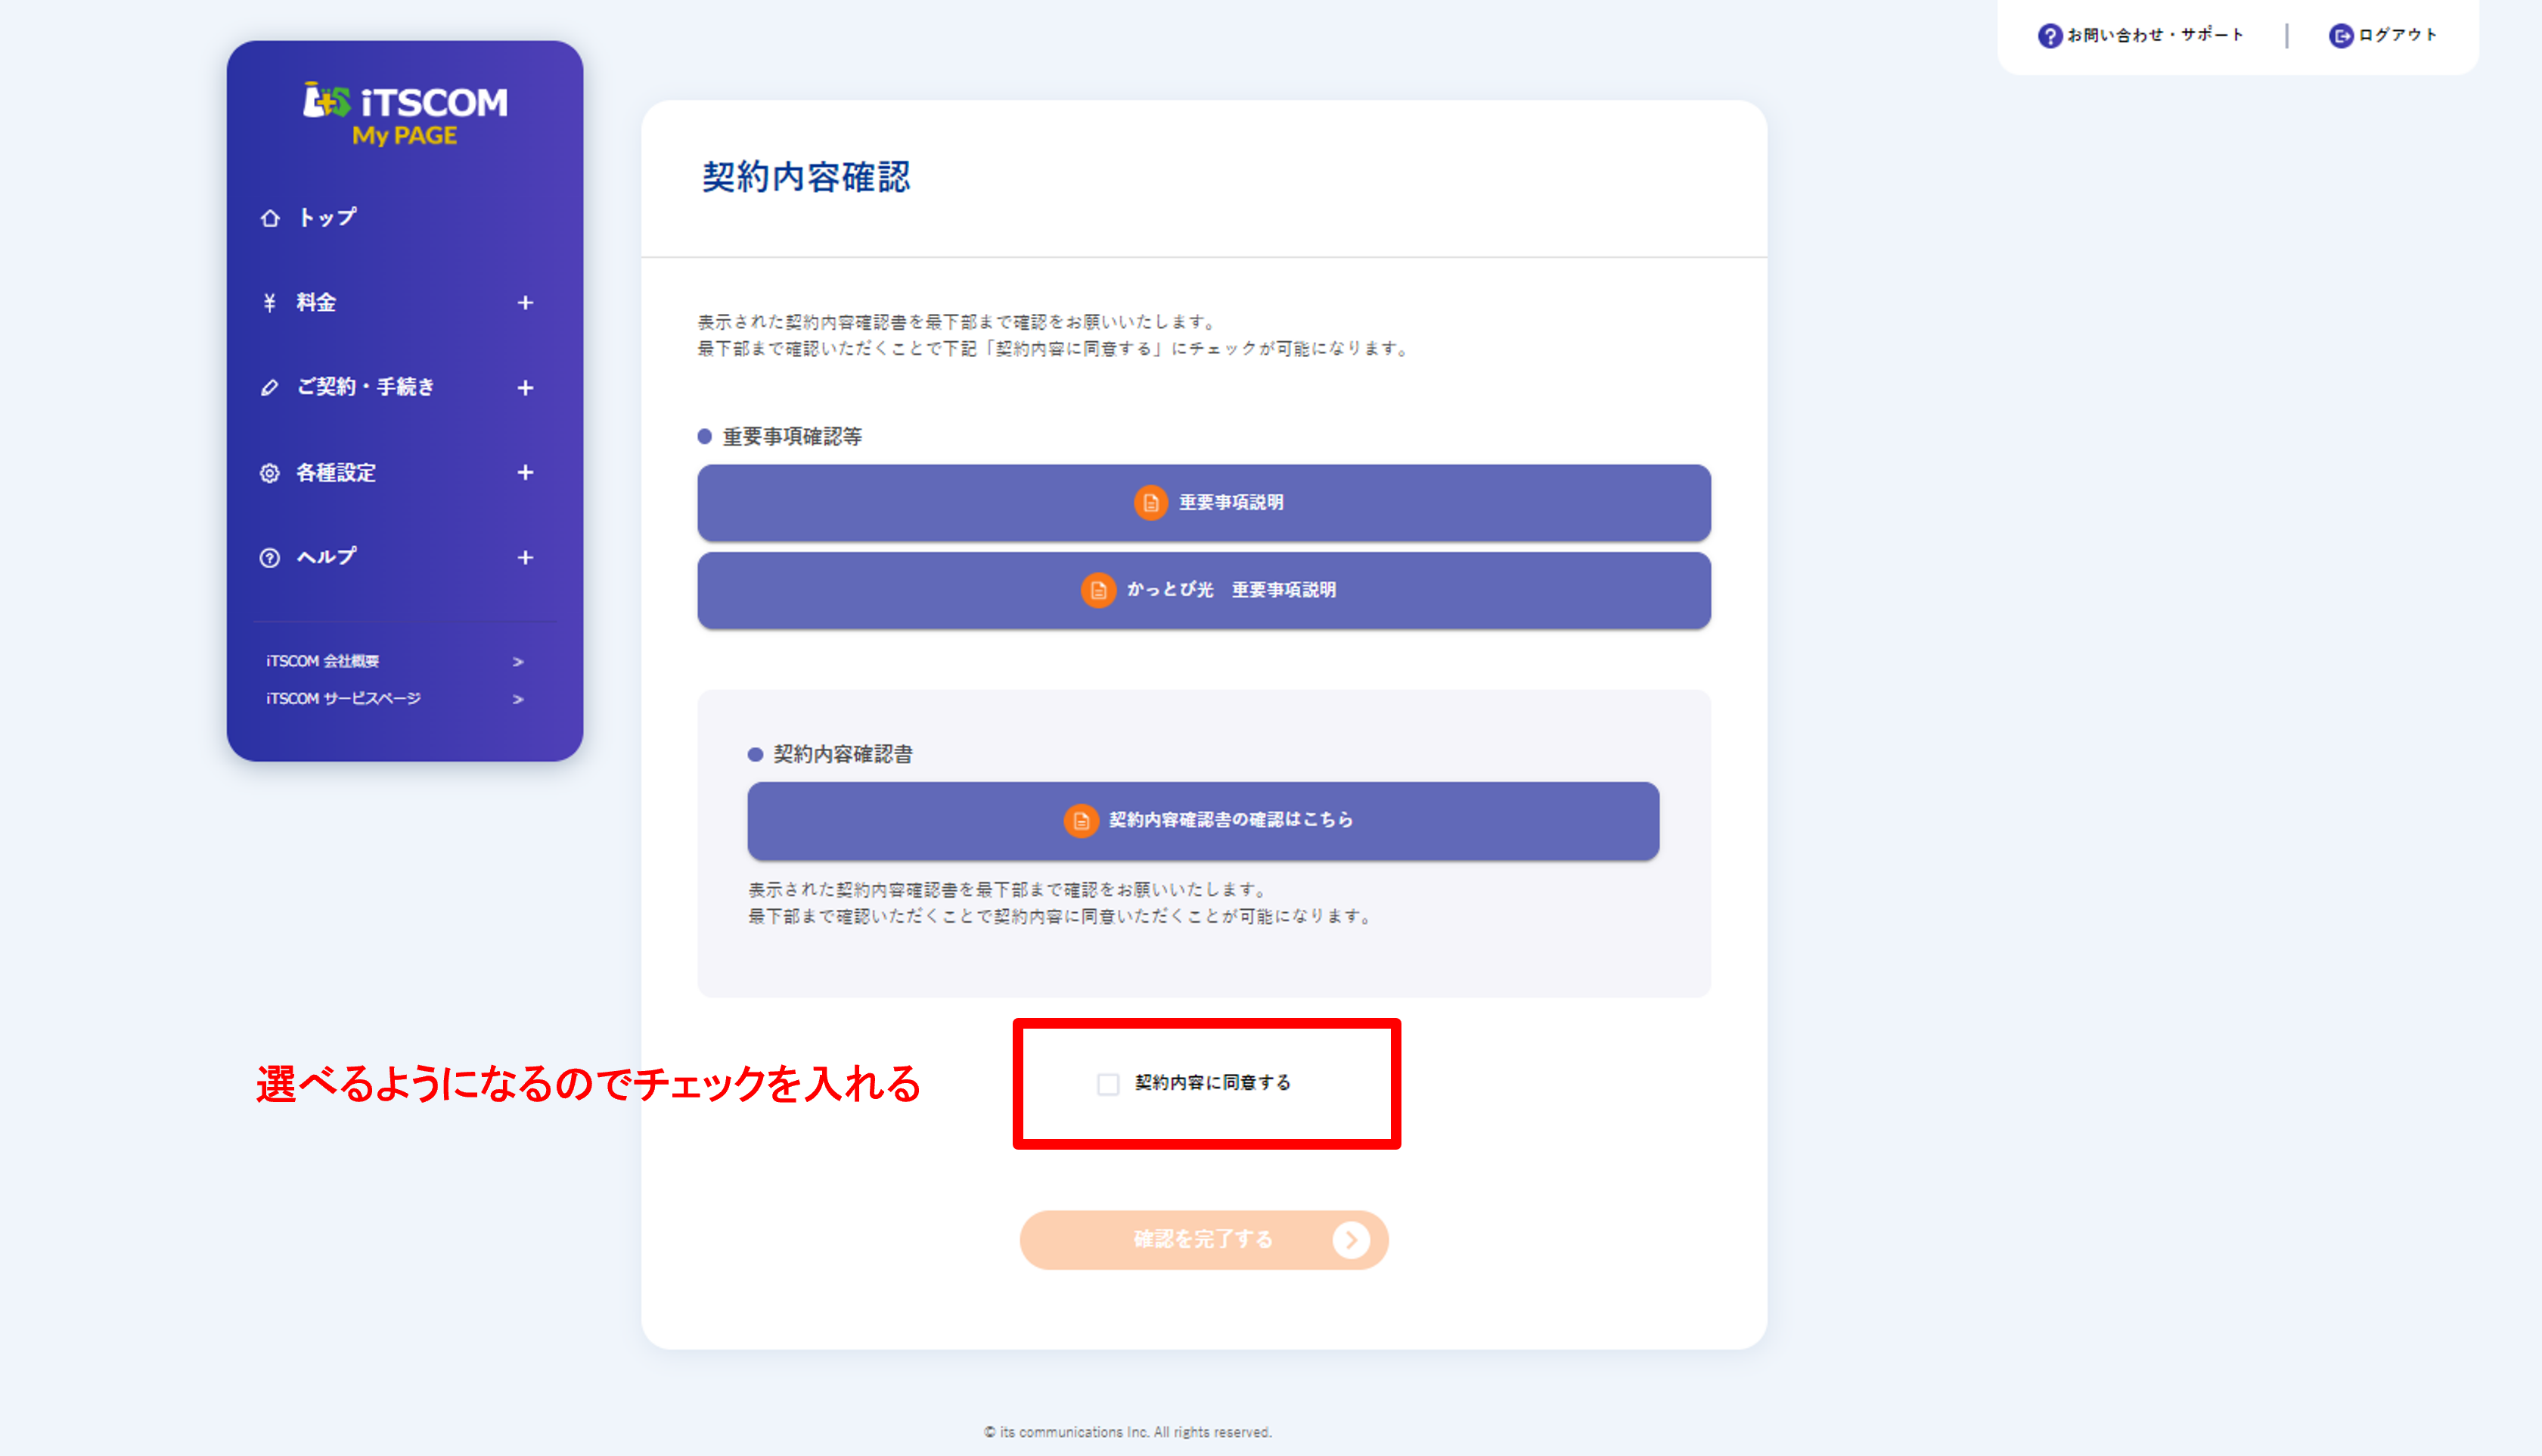This screenshot has width=2542, height=1456.
Task: Click the home icon beside トップ
Action: 270,218
